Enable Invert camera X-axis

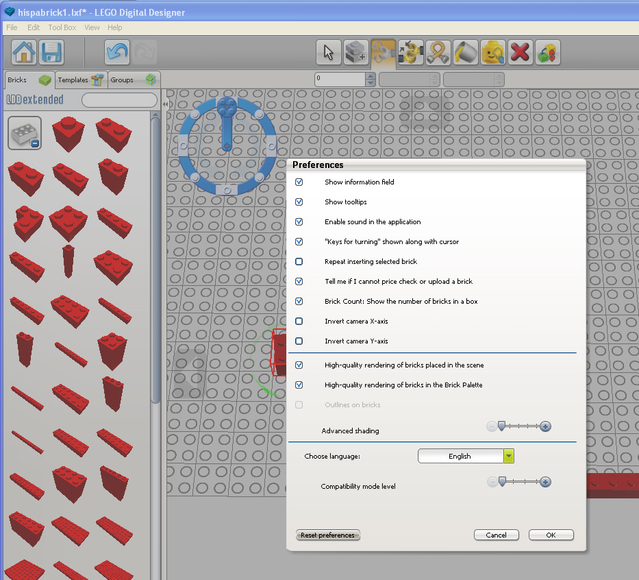pos(299,321)
